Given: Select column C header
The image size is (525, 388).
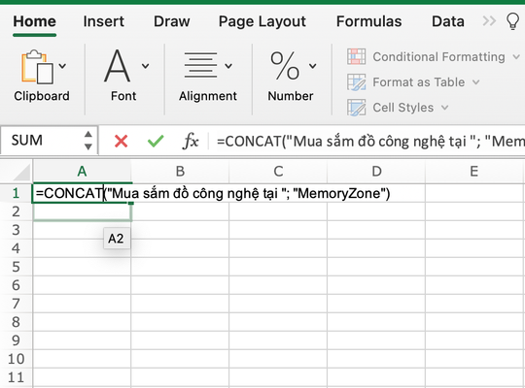Looking at the screenshot, I should coord(278,172).
